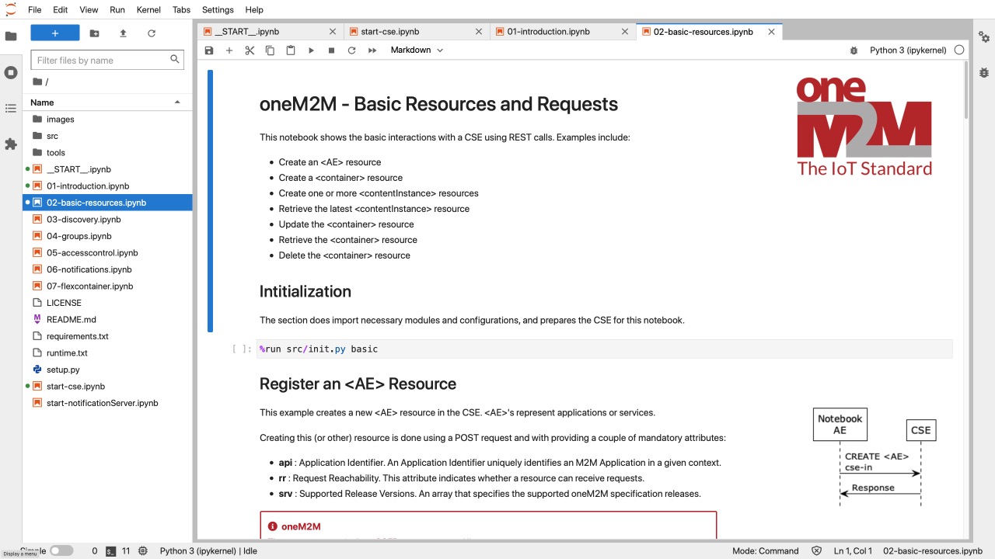Run the selected cell play icon
This screenshot has height=559, width=995.
click(311, 50)
